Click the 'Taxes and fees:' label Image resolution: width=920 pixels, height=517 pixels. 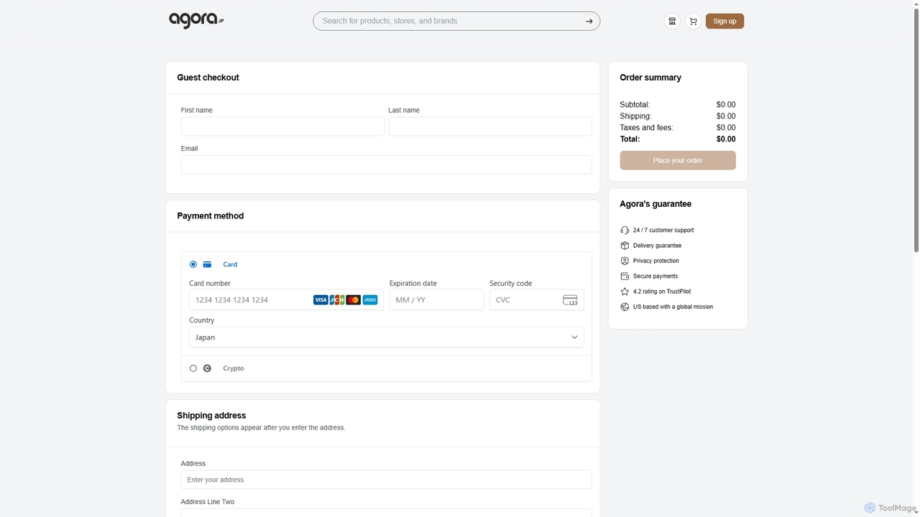click(x=646, y=128)
